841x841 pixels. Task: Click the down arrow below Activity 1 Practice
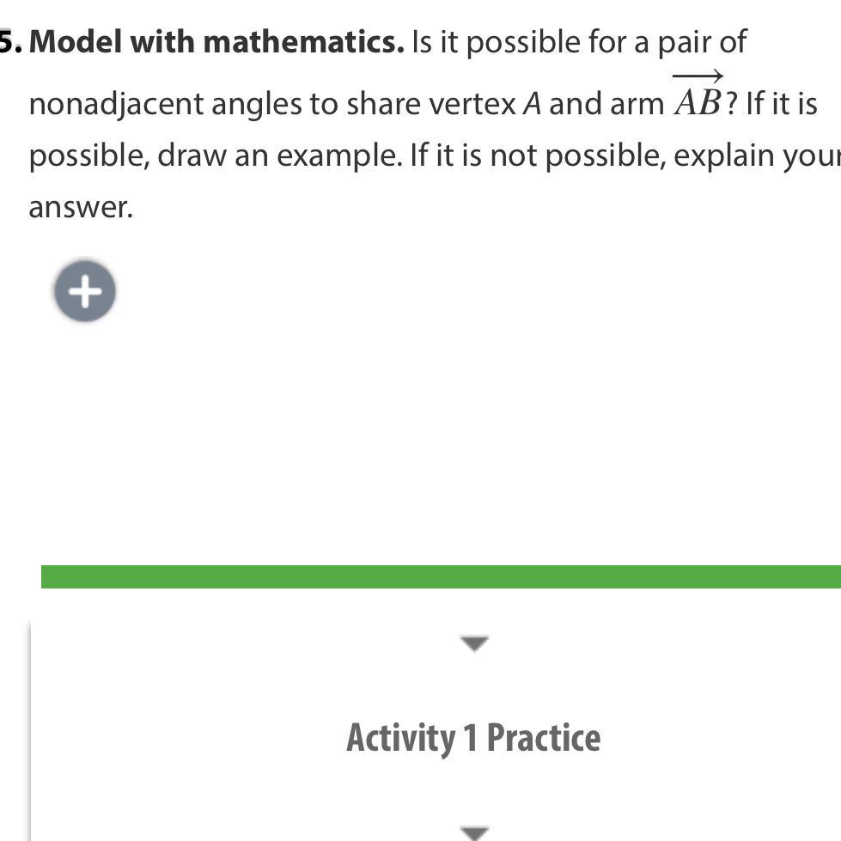click(x=474, y=832)
